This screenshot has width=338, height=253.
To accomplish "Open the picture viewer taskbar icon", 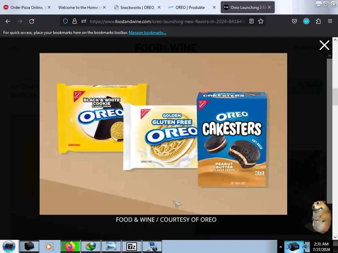I will [x=111, y=246].
